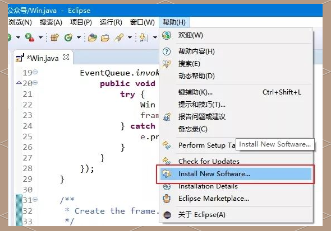Viewport: 331px width, 231px height.
Task: Click the Installation Details icon
Action: coord(167,186)
